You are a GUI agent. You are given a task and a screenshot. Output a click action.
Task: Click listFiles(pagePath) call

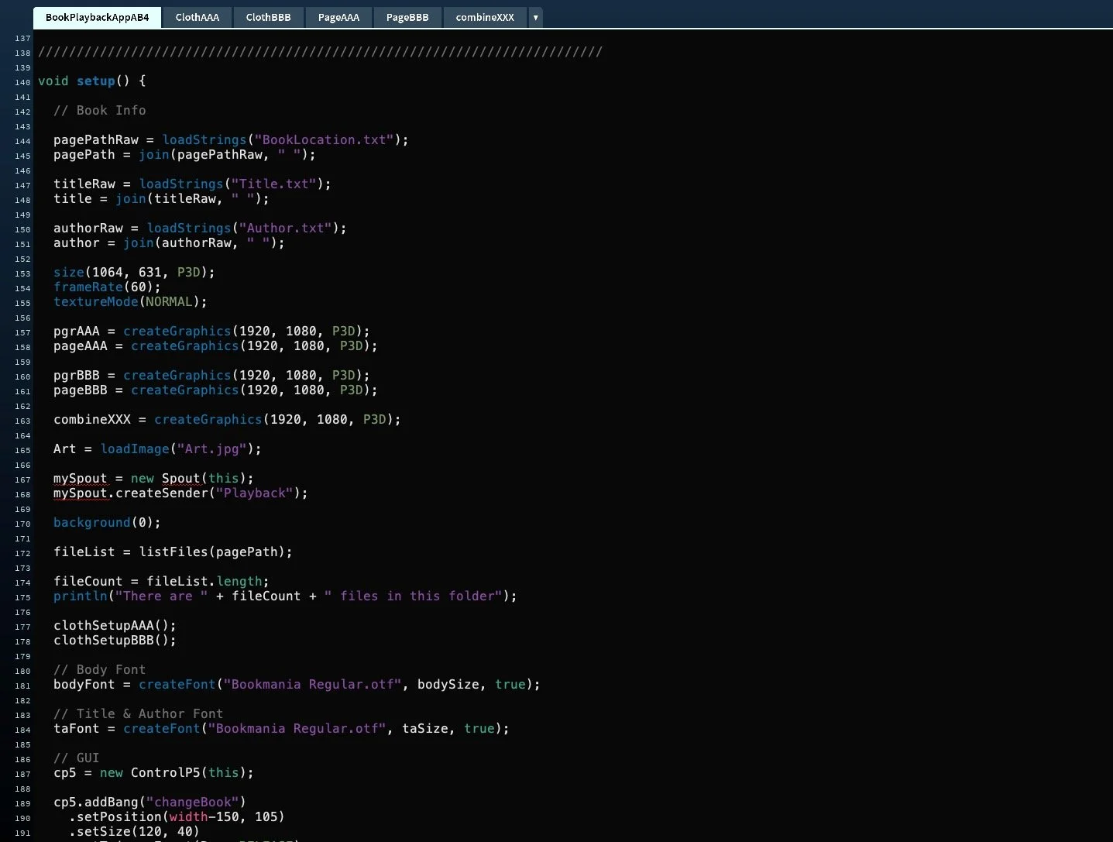click(x=215, y=552)
